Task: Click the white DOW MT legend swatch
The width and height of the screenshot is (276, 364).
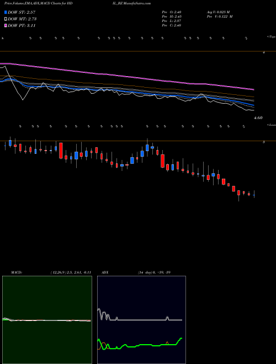Action: tap(6, 19)
